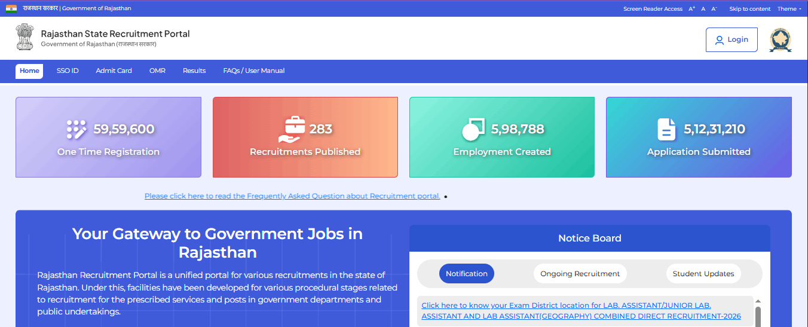This screenshot has height=327, width=808.
Task: Click the One Time Registration icon
Action: [76, 129]
